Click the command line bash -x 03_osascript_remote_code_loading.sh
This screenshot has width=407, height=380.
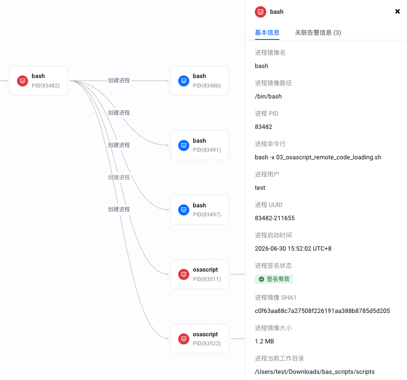tap(318, 157)
